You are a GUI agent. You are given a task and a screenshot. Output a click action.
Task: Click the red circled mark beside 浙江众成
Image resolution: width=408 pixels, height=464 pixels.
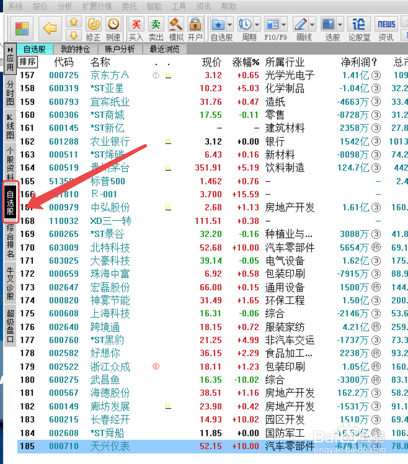click(156, 366)
